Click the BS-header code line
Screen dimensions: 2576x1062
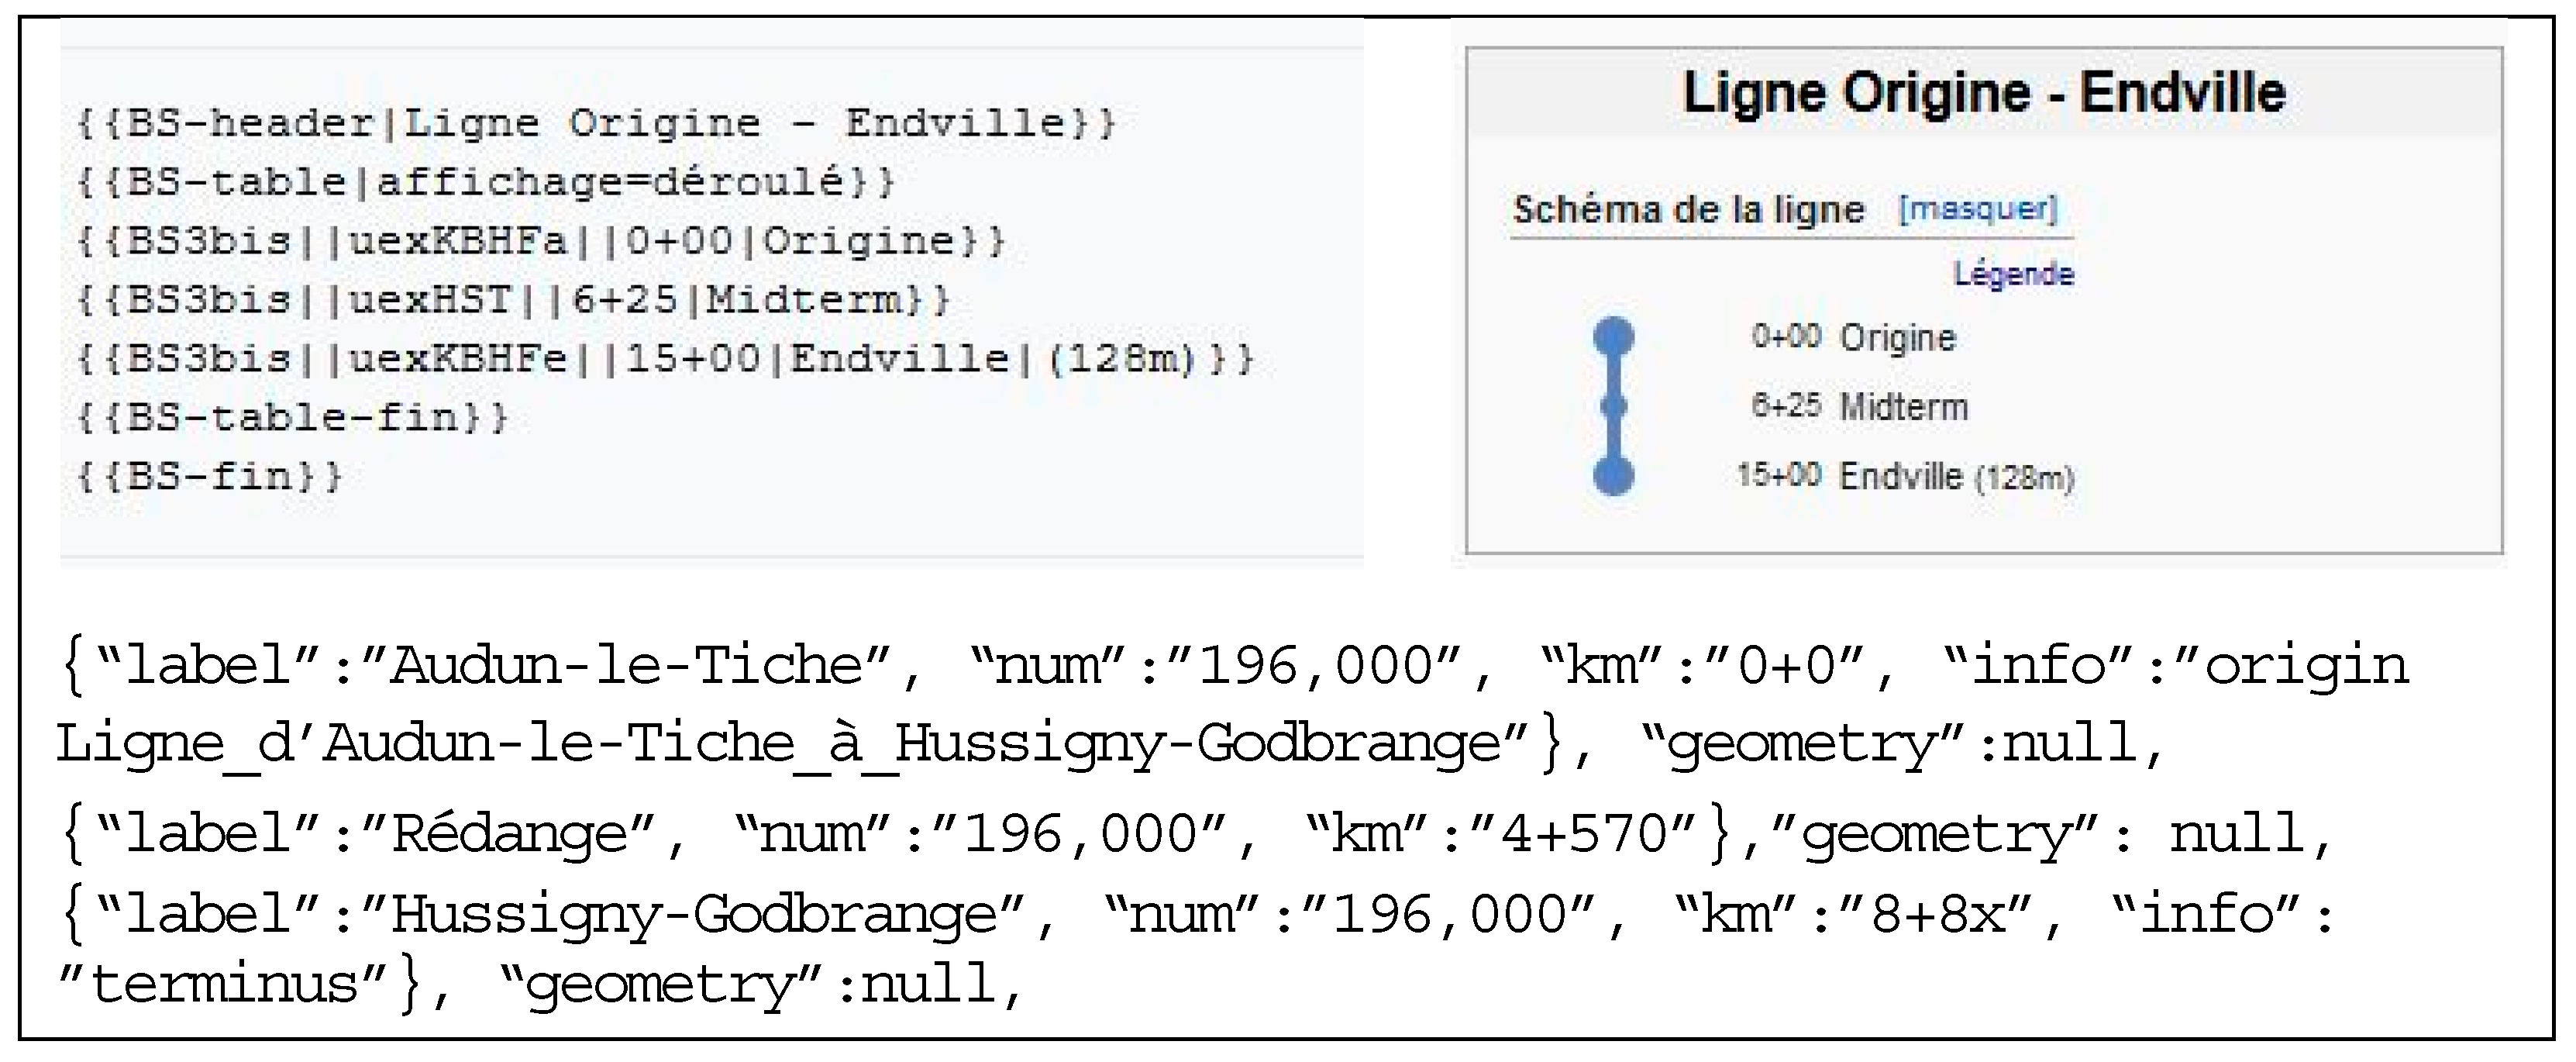pyautogui.click(x=596, y=123)
